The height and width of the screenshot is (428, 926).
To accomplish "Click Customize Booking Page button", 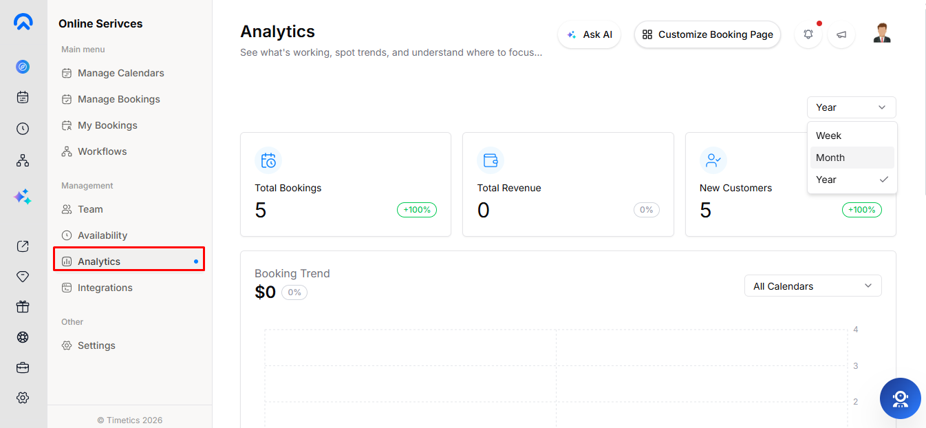I will coord(707,34).
